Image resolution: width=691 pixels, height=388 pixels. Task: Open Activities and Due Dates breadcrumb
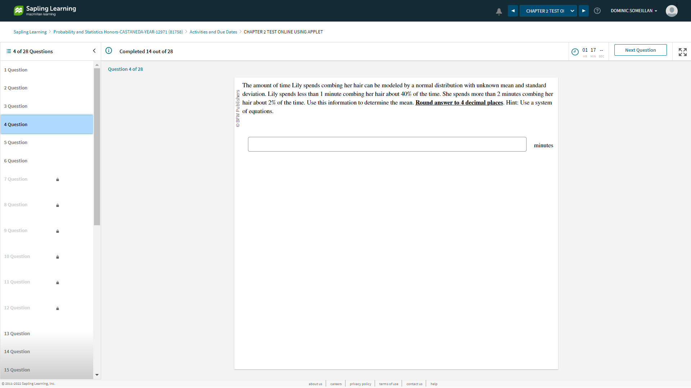[213, 32]
